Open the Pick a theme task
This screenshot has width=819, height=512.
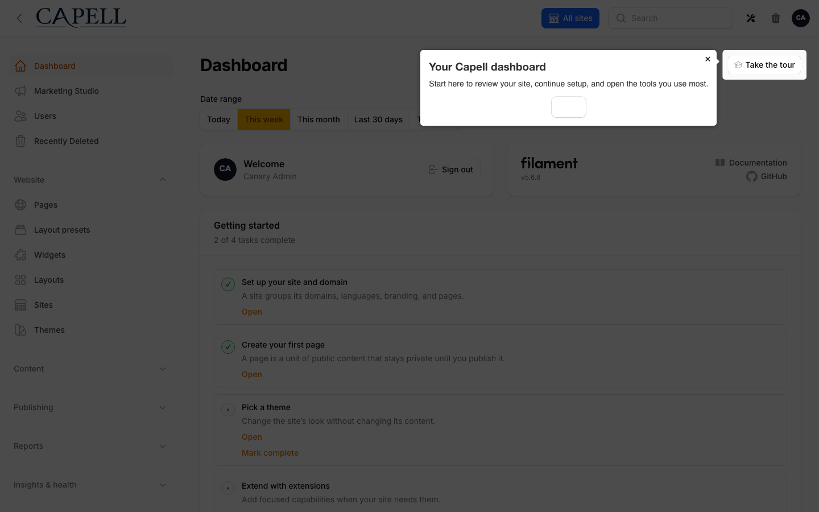click(x=252, y=437)
